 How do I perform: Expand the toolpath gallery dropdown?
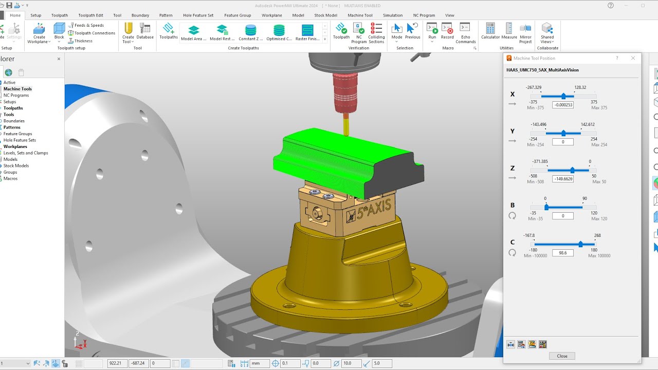click(325, 39)
